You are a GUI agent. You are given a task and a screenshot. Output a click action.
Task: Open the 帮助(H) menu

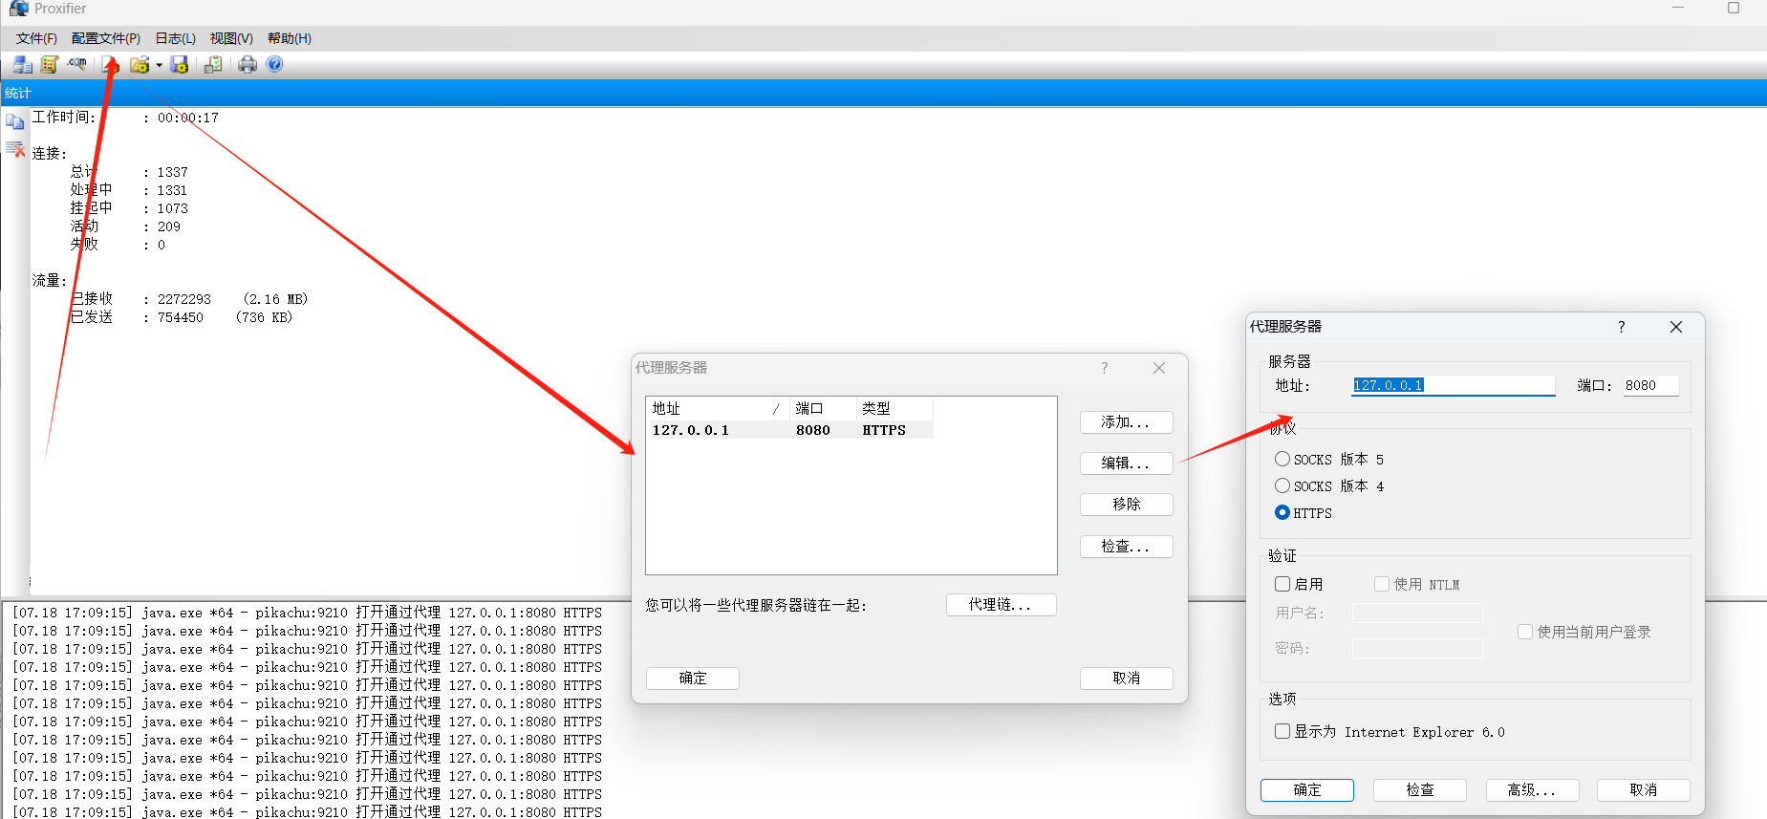[x=290, y=38]
